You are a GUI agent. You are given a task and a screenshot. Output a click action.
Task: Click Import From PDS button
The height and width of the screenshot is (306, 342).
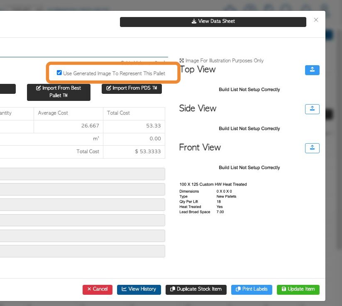[132, 88]
